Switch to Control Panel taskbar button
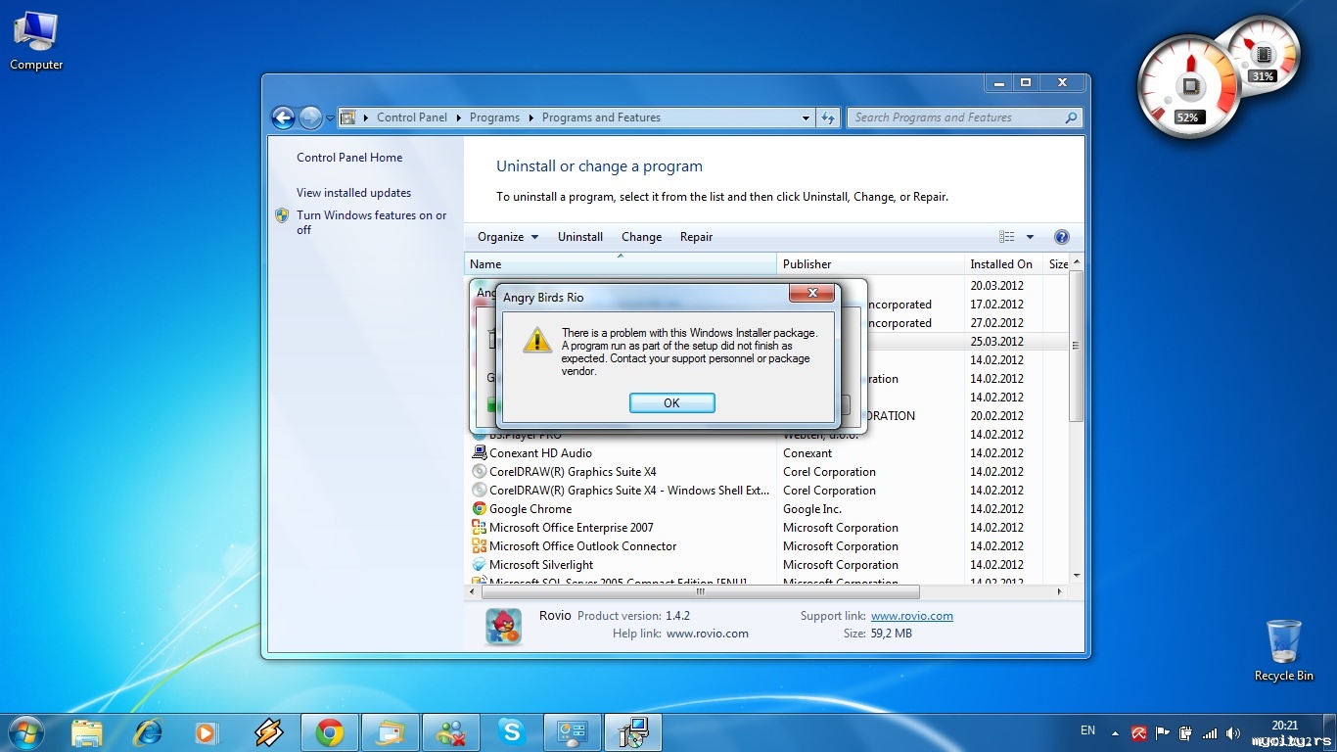Image resolution: width=1337 pixels, height=752 pixels. [x=573, y=732]
